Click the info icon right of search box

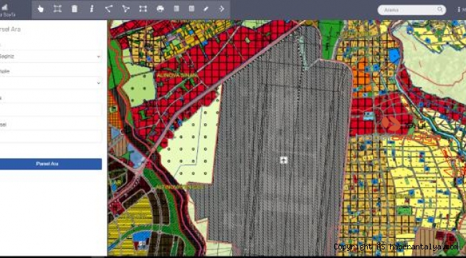pyautogui.click(x=459, y=9)
